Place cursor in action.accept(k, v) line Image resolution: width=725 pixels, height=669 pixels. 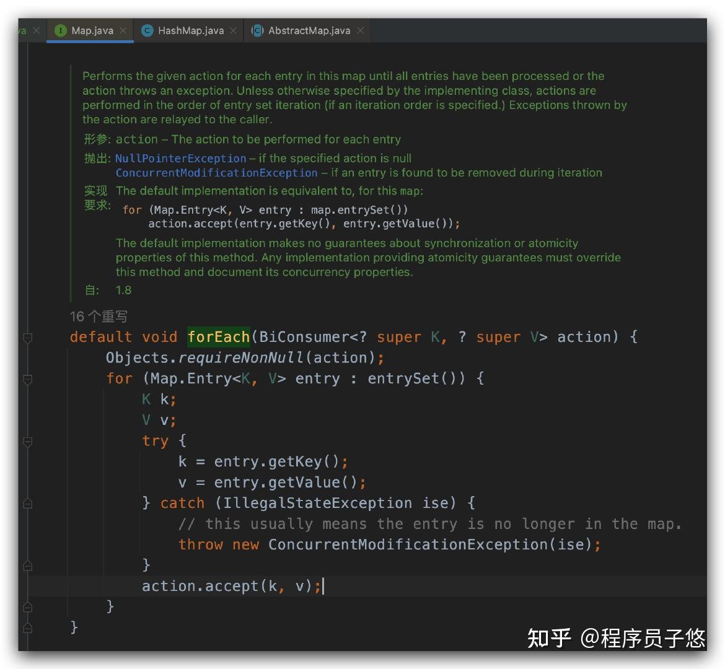(231, 586)
